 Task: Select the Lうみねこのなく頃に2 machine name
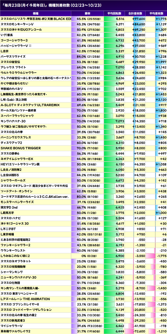tap(15, 256)
